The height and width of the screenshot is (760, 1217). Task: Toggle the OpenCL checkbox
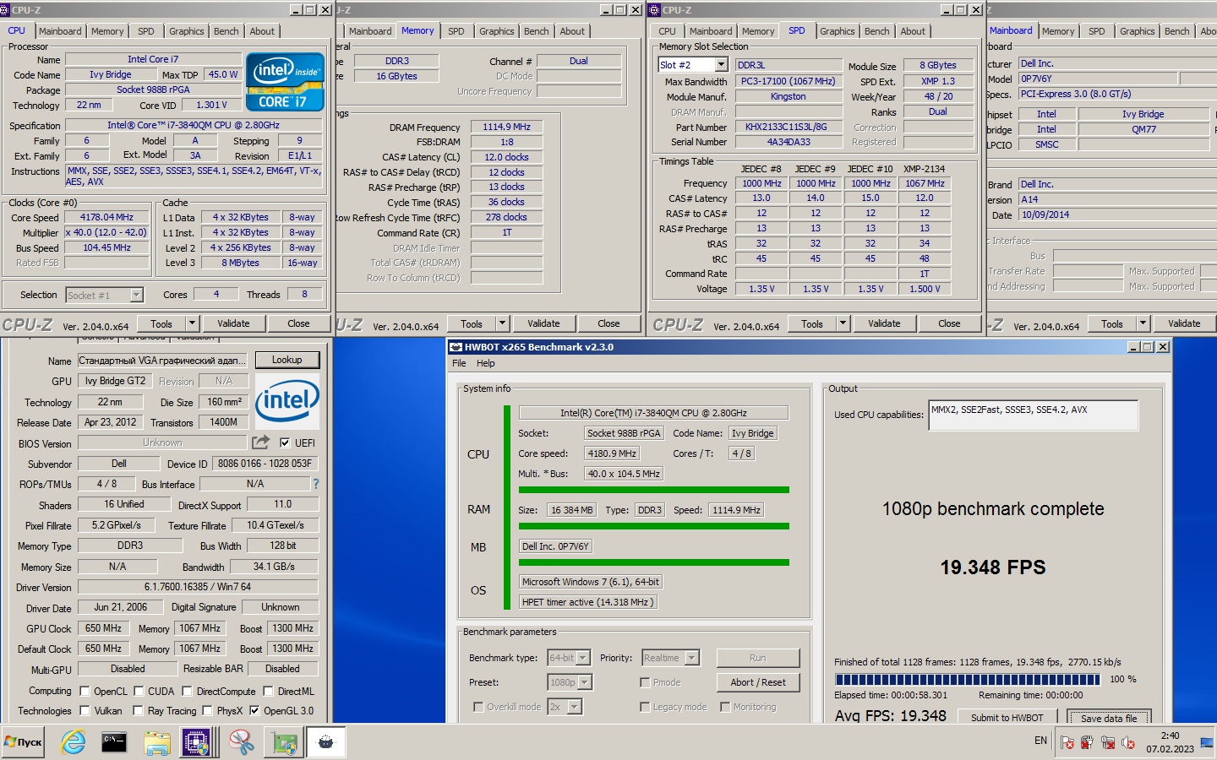point(85,691)
